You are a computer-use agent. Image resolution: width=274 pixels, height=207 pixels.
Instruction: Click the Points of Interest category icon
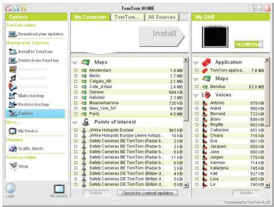tap(85, 122)
